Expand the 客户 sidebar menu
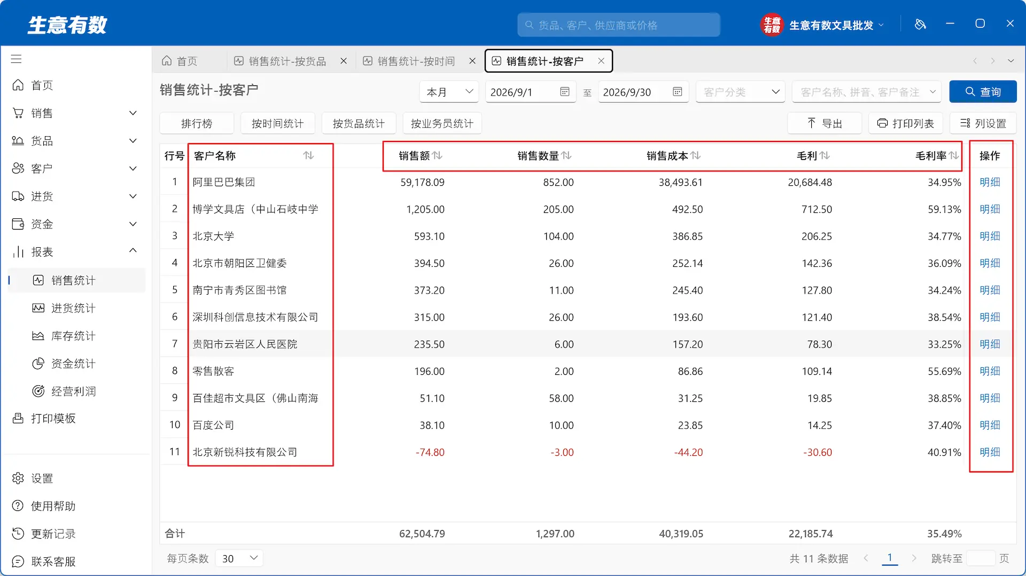 click(133, 169)
